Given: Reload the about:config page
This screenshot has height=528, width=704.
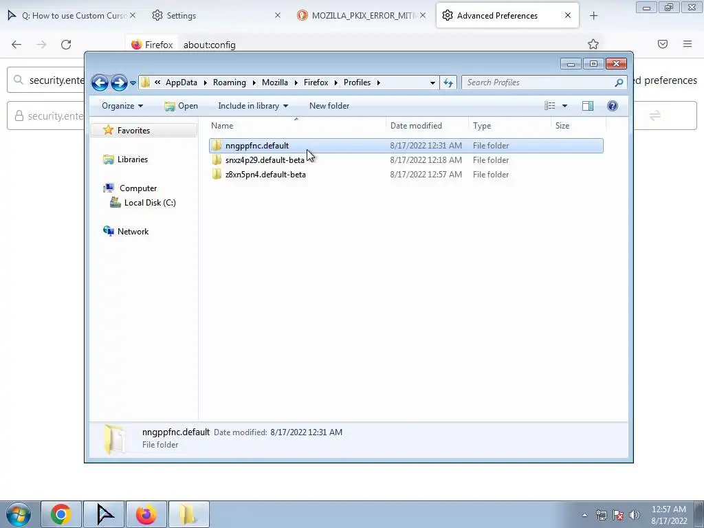Looking at the screenshot, I should point(66,45).
